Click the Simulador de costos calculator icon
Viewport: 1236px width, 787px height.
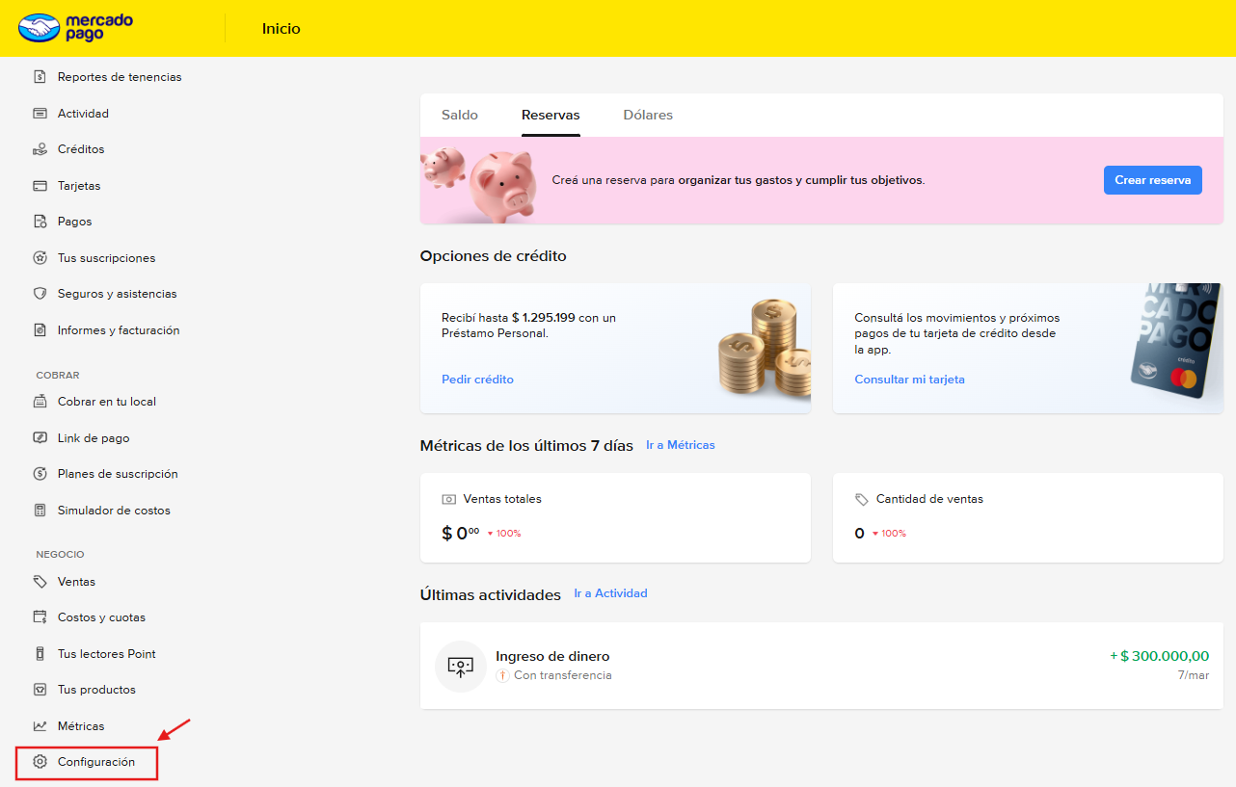(40, 511)
